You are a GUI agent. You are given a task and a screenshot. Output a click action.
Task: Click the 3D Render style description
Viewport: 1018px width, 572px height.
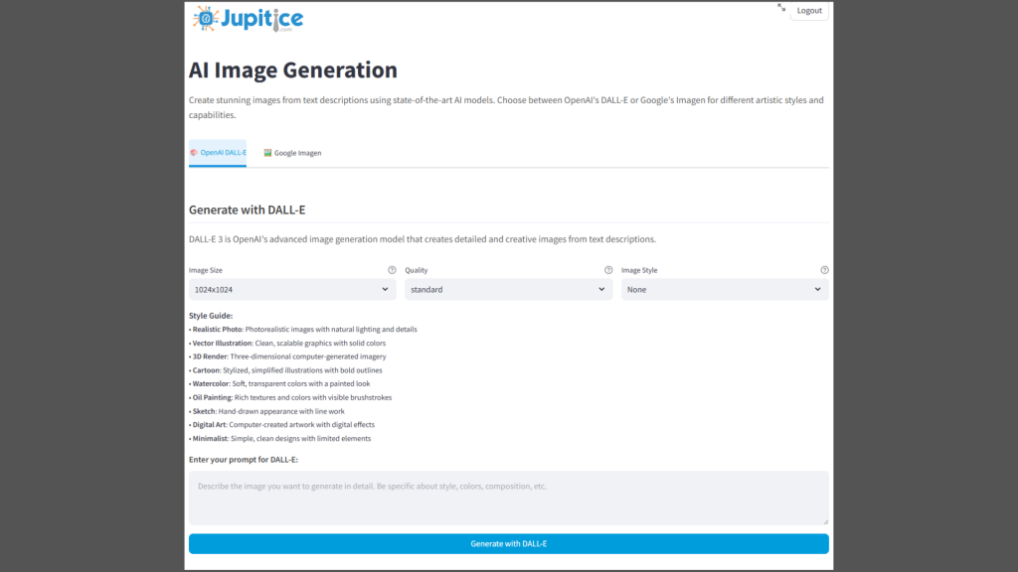[287, 357]
